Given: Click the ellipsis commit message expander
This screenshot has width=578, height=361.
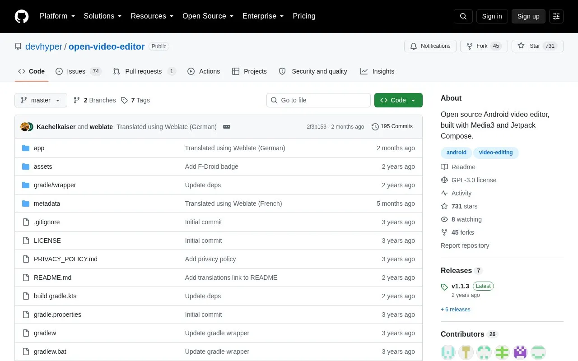Looking at the screenshot, I should [227, 127].
